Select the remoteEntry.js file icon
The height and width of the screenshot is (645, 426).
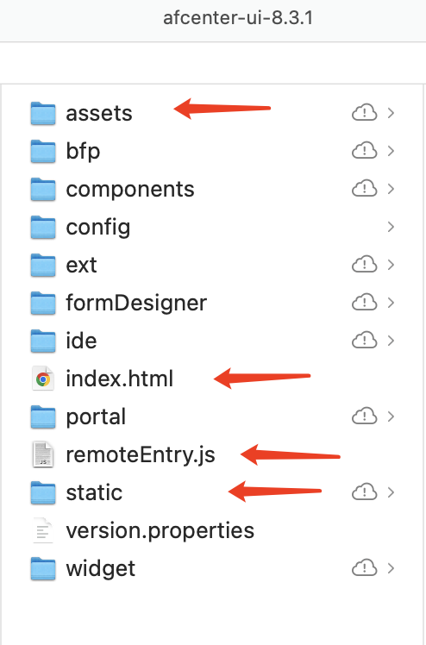click(x=43, y=454)
